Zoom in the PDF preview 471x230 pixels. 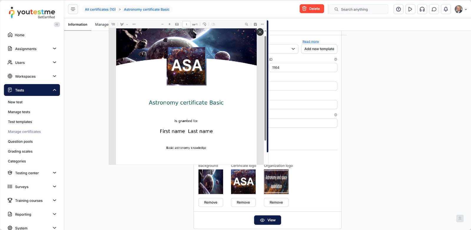click(170, 24)
